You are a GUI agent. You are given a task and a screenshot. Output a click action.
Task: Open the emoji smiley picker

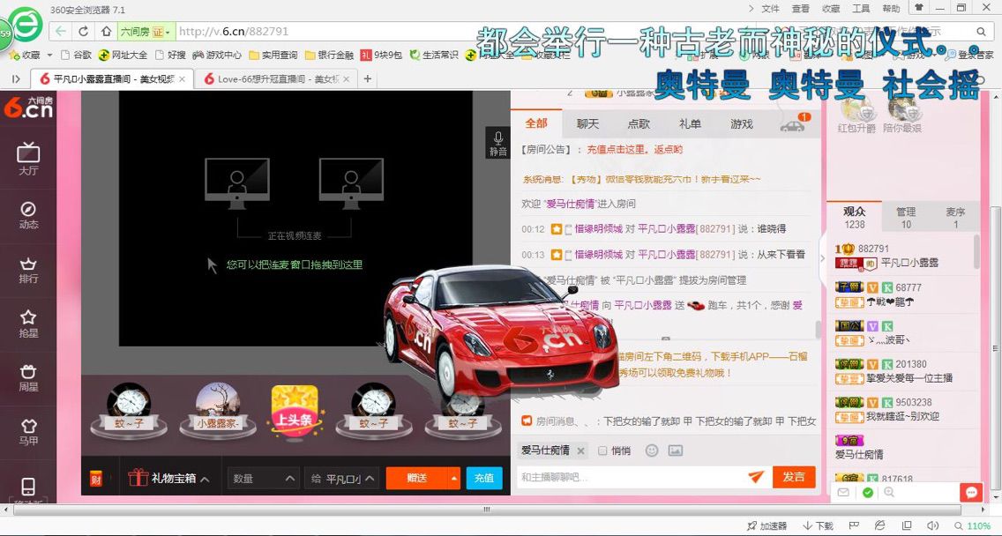tap(651, 450)
